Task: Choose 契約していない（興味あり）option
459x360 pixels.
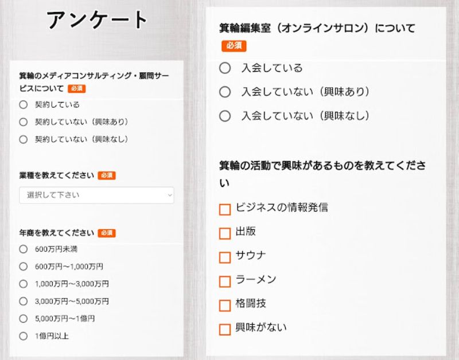Action: (x=24, y=122)
